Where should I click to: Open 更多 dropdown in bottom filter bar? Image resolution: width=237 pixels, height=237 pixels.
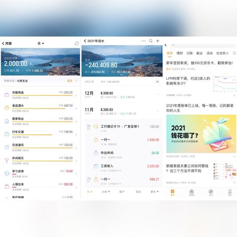[x=155, y=192]
